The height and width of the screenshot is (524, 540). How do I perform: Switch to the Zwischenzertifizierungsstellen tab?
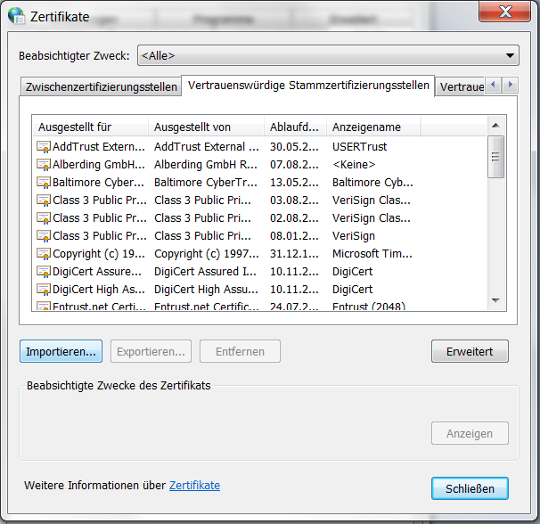(100, 86)
